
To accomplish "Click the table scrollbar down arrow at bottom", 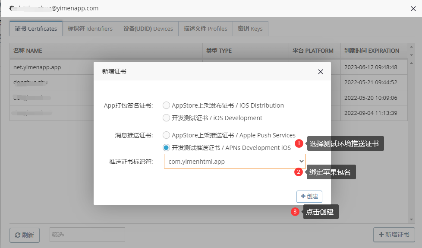I will pos(411,219).
